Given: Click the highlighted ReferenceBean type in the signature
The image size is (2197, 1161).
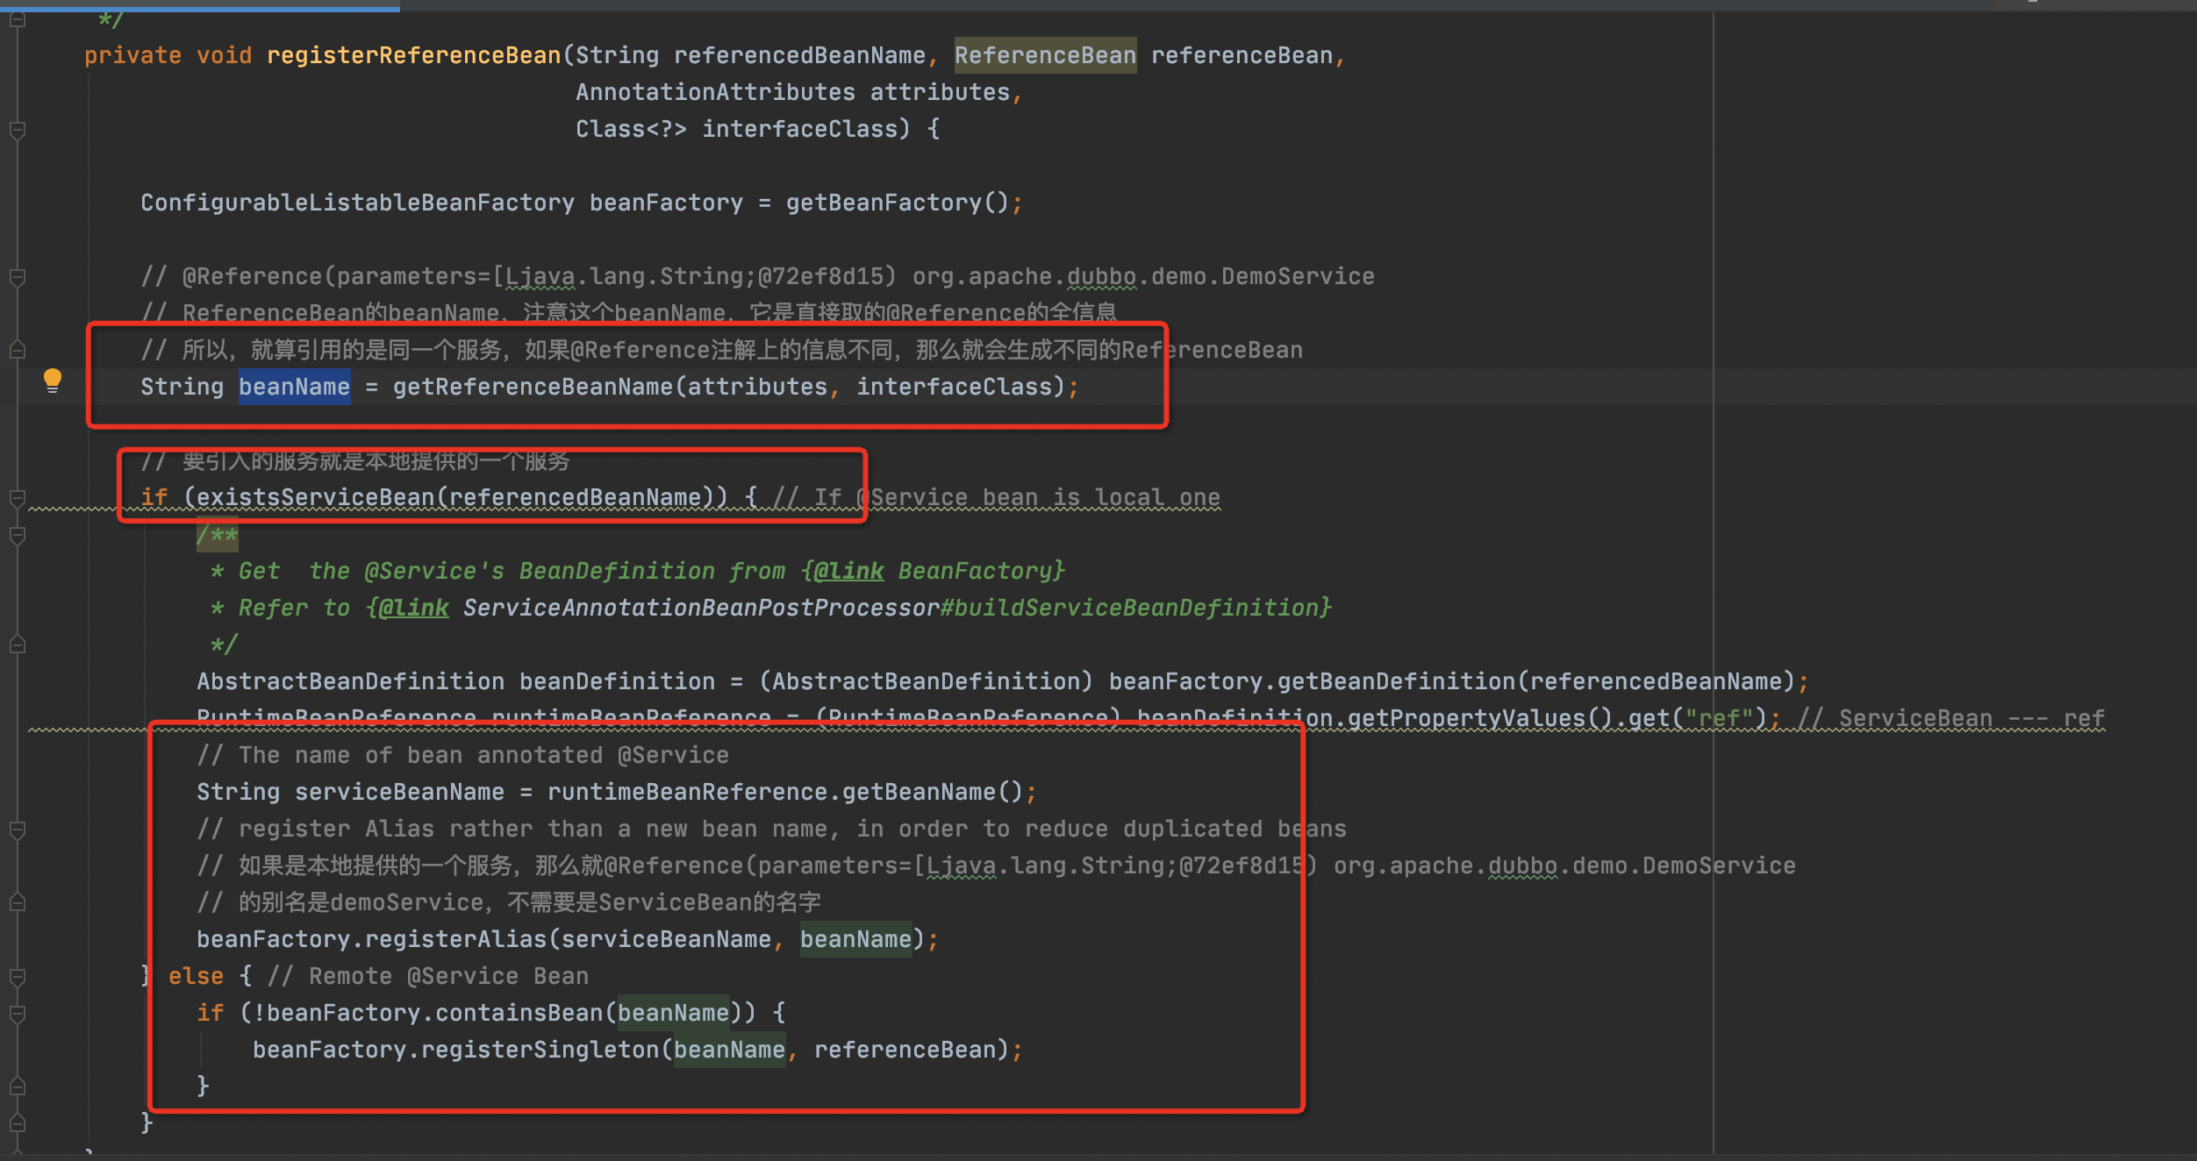Looking at the screenshot, I should [1045, 55].
